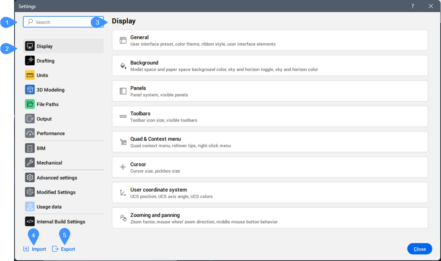Select the BIM building icon
Image resolution: width=441 pixels, height=261 pixels.
30,148
